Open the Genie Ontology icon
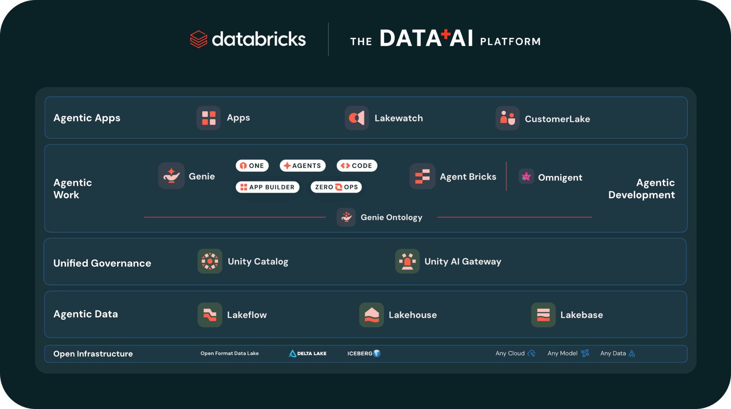The image size is (731, 409). (346, 217)
